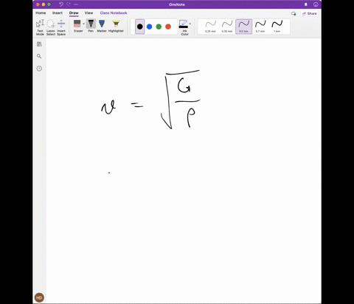Set pen thickness to 0.7 mm
The width and height of the screenshot is (354, 304).
260,27
